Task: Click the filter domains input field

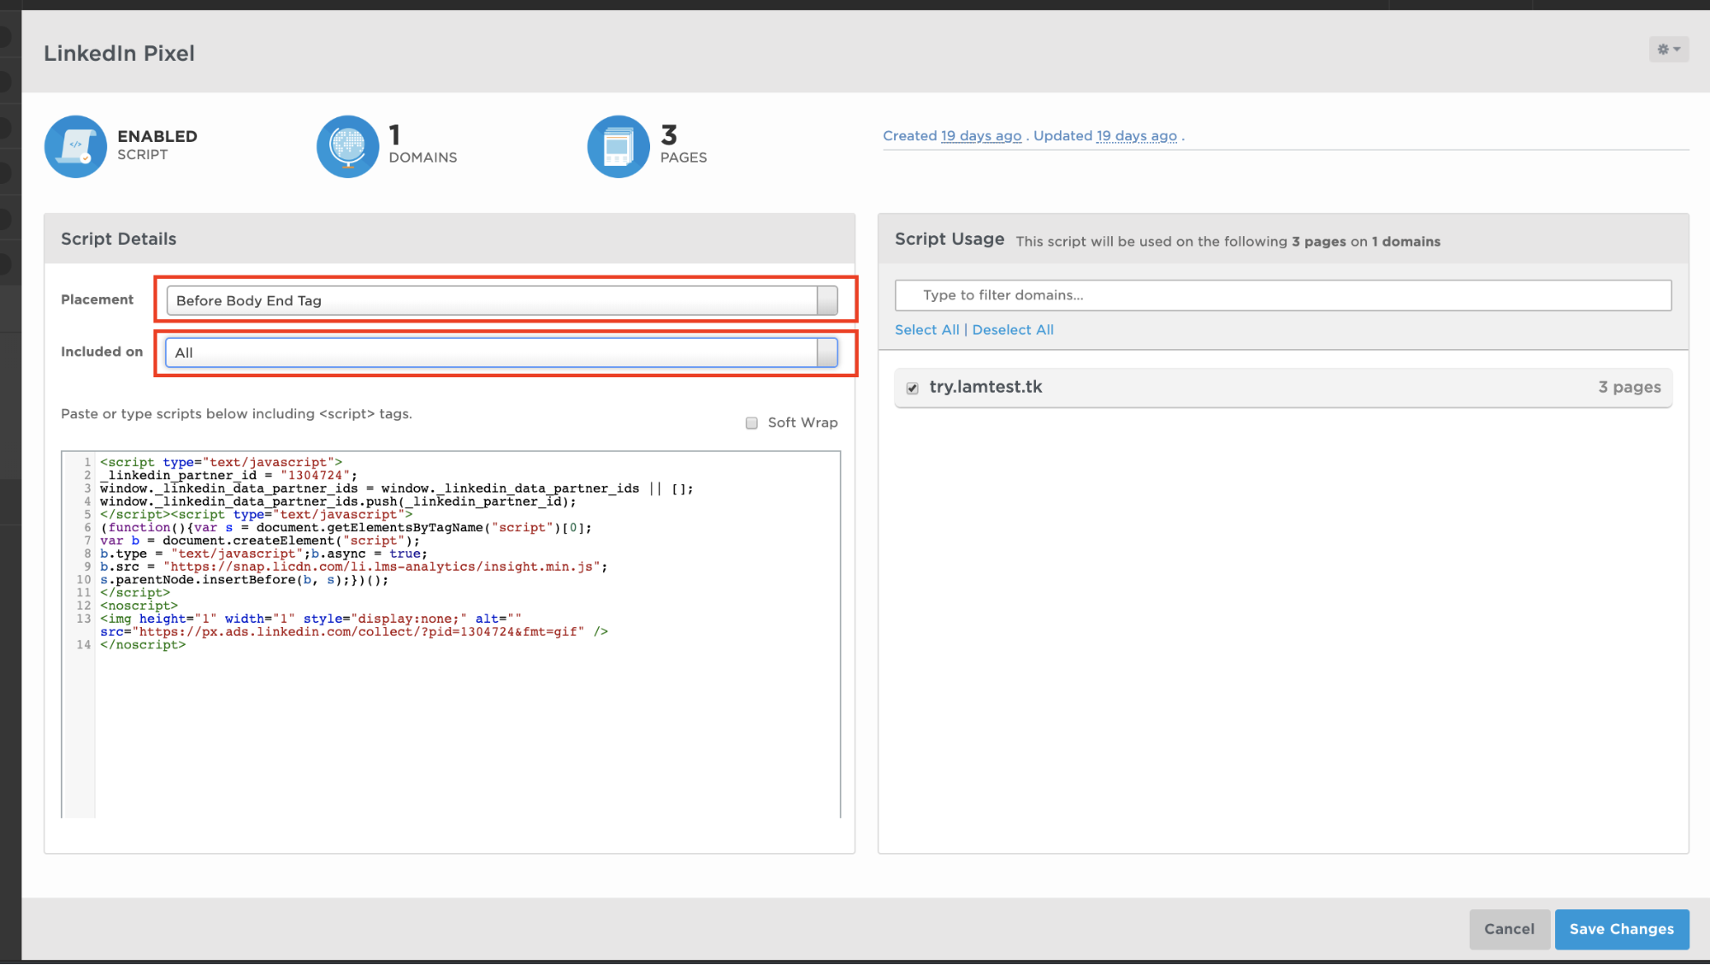Action: pyautogui.click(x=1283, y=295)
